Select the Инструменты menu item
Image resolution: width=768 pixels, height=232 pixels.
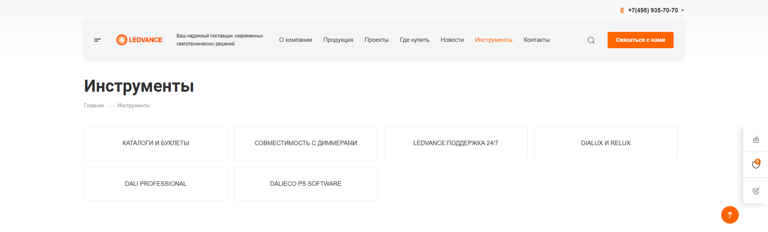coord(494,40)
